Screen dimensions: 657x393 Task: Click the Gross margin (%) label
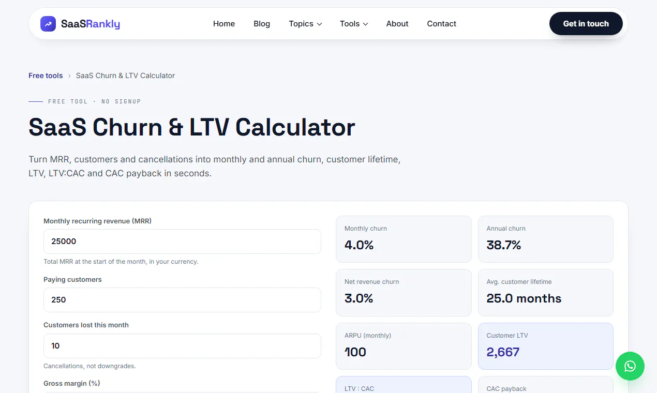(72, 383)
